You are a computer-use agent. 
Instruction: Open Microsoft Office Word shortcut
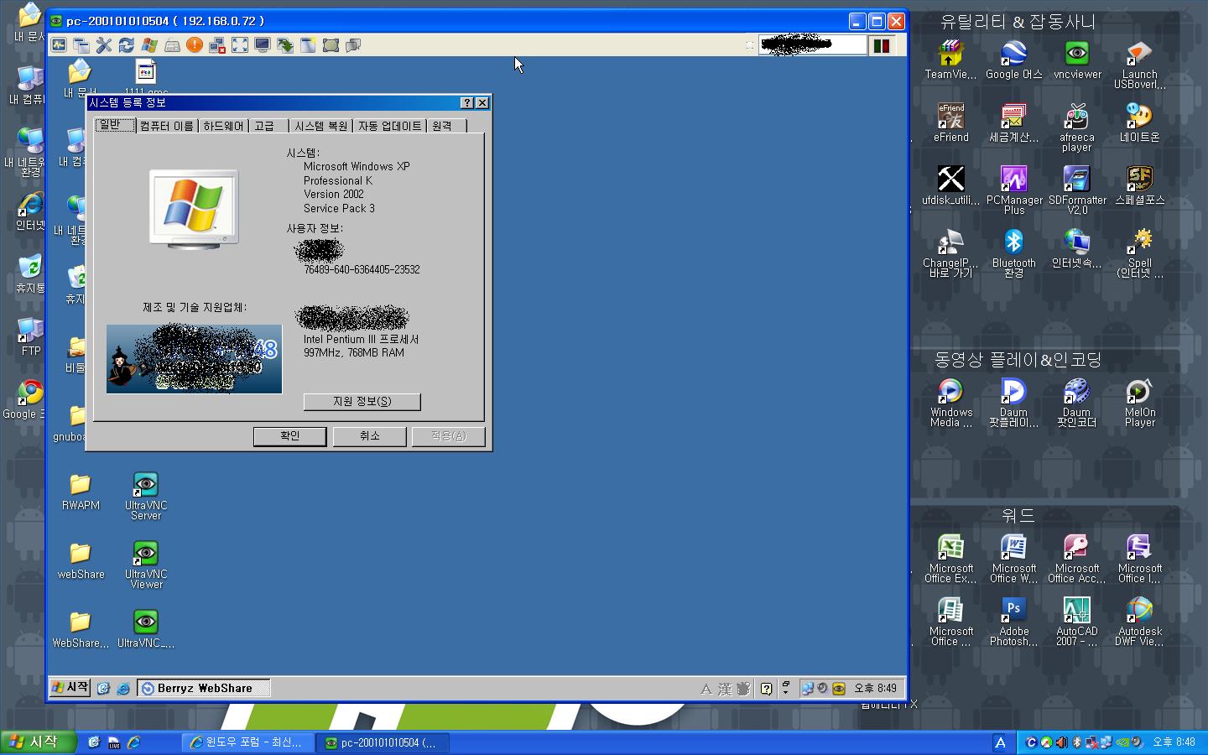pyautogui.click(x=1013, y=559)
